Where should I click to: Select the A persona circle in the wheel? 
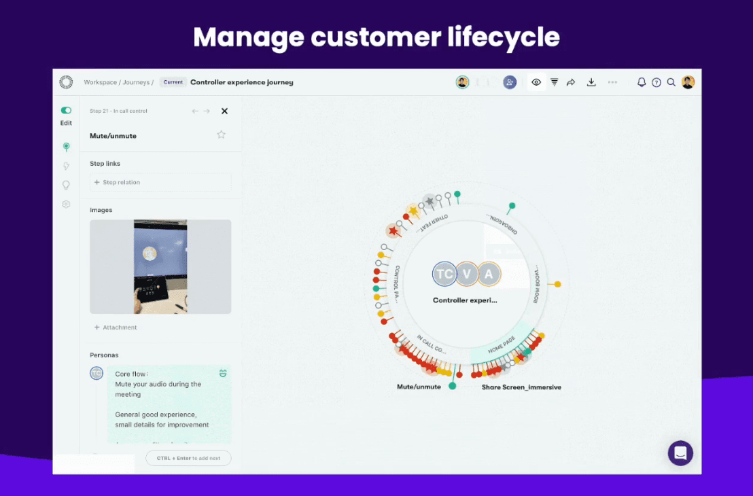point(489,274)
